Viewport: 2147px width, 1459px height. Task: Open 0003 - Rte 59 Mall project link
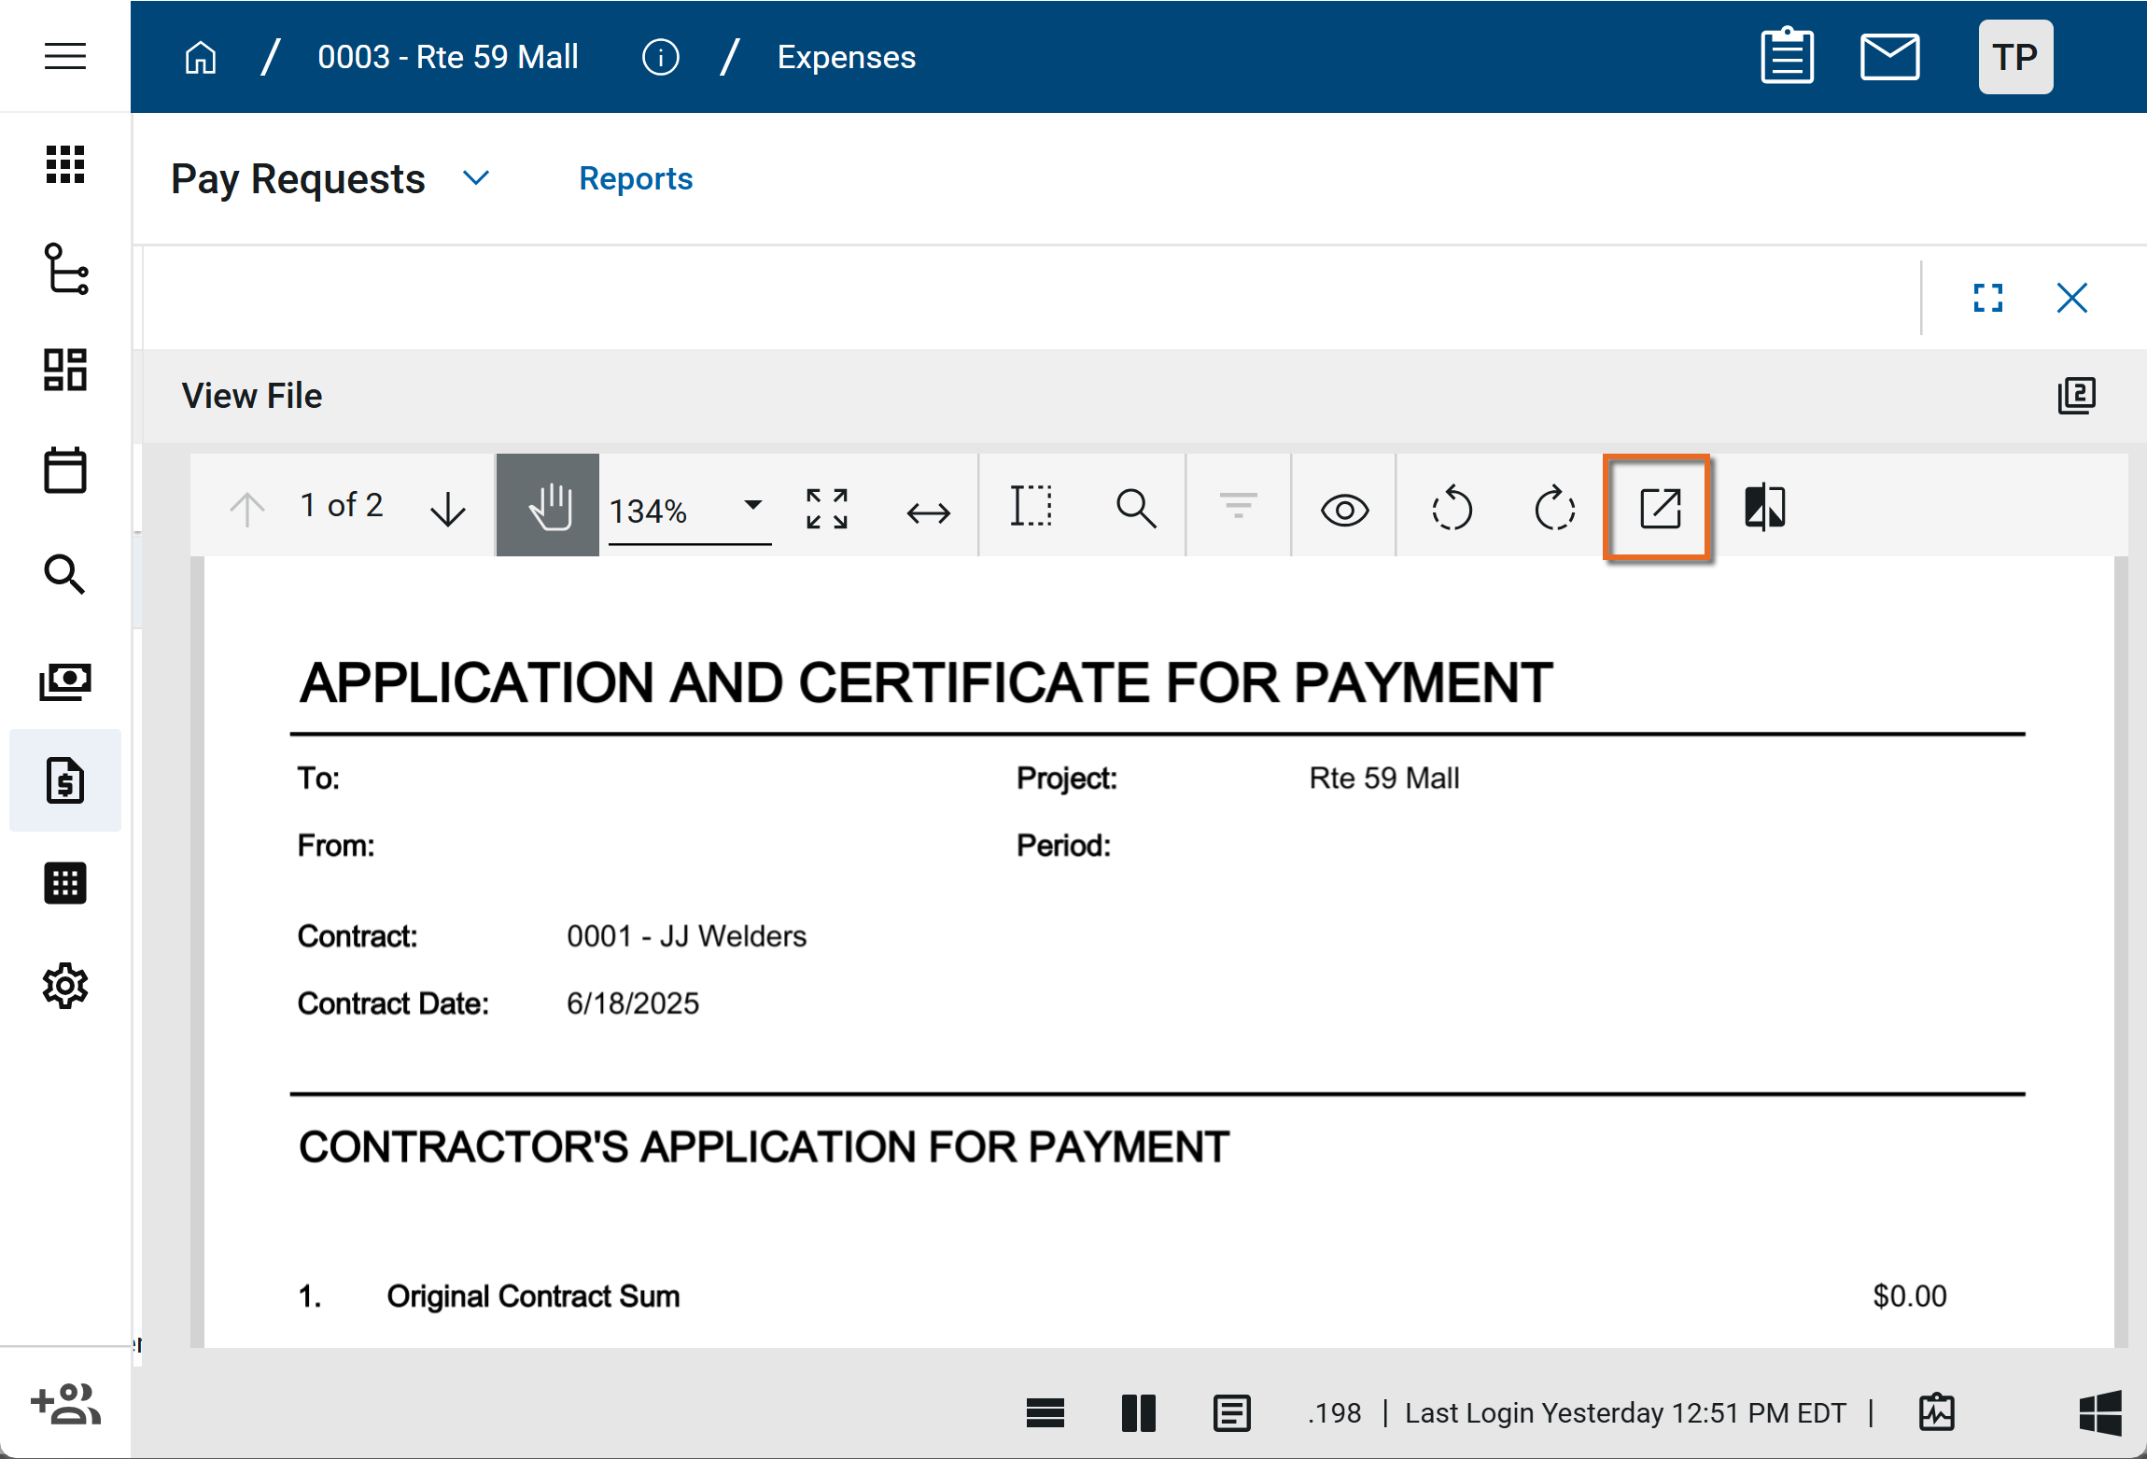pyautogui.click(x=448, y=58)
